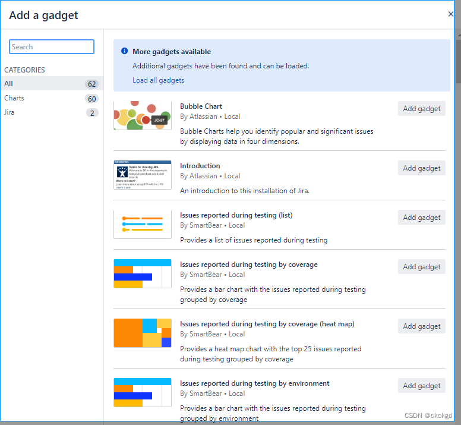Click the heat map gadget thumbnail

pyautogui.click(x=143, y=333)
